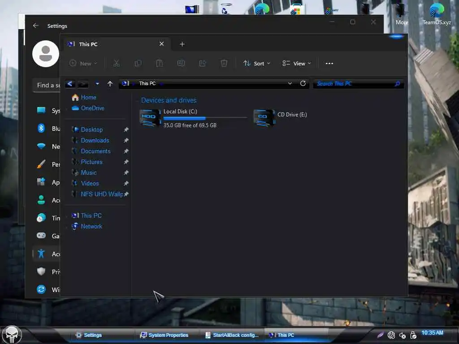Image resolution: width=459 pixels, height=344 pixels.
Task: Open the New dropdown in Explorer
Action: coord(83,64)
